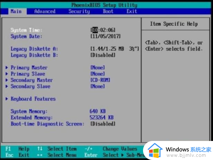This screenshot has width=213, height=160.
Task: Expand the Keyboard Features submenu arrow
Action: click(x=7, y=99)
